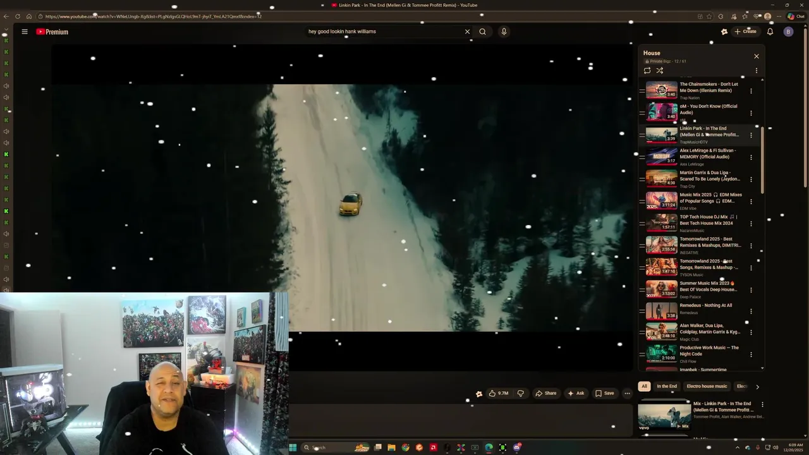This screenshot has width=809, height=455.
Task: Open options for The Chainsmokers playlist item
Action: 751,91
